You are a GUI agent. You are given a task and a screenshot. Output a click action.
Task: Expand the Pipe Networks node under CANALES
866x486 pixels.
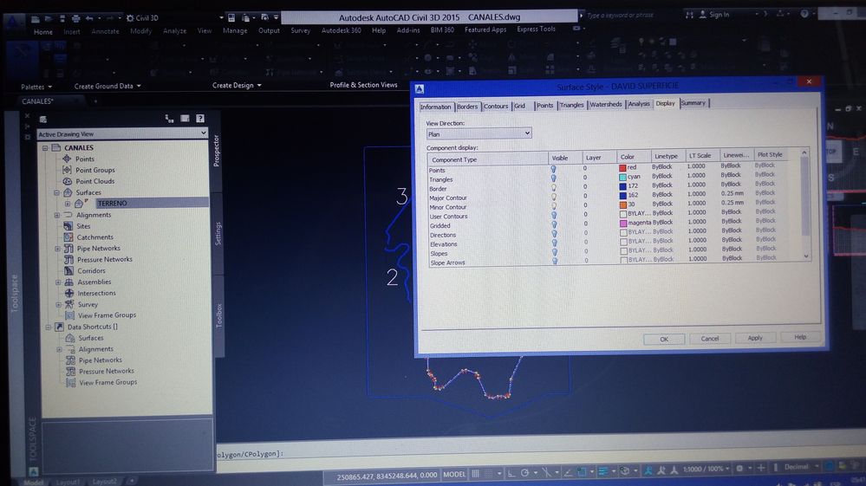[57, 249]
